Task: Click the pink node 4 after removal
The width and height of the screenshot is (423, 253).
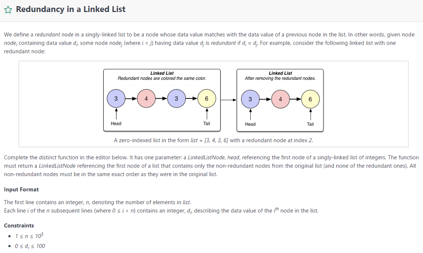Action: click(x=280, y=98)
